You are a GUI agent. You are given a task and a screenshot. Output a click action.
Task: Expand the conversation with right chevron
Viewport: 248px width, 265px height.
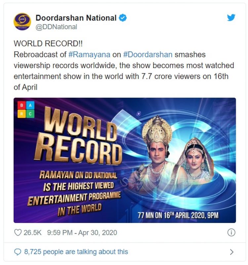tap(232, 252)
